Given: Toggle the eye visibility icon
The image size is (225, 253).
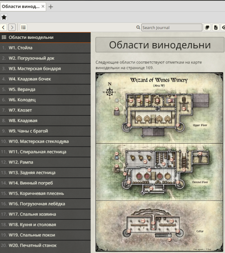Looking at the screenshot, I should (223, 27).
